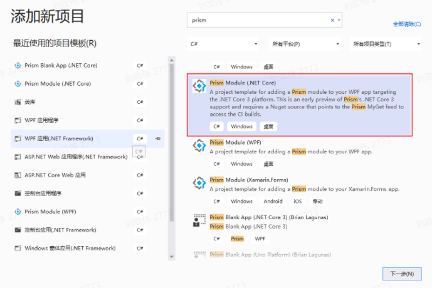Screen dimensions: 432x288
Task: Click the 全部清除(C) link
Action: coord(407,24)
